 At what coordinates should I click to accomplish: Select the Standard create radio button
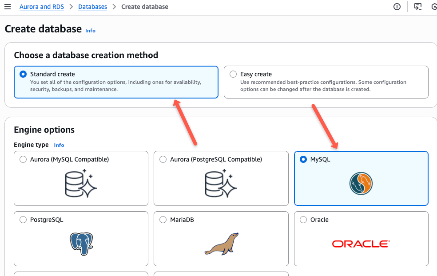23,74
